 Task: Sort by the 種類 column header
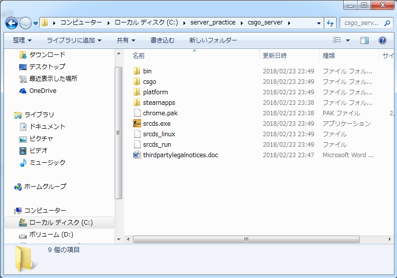(329, 56)
